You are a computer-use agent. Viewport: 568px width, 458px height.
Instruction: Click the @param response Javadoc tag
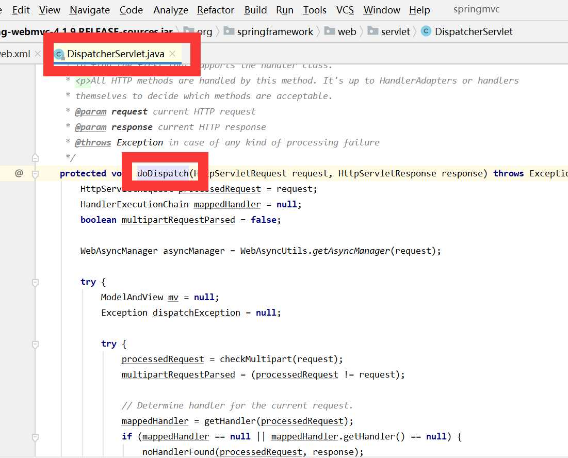click(91, 127)
